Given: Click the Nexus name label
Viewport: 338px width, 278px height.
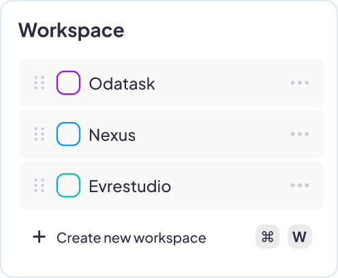Looking at the screenshot, I should [112, 135].
